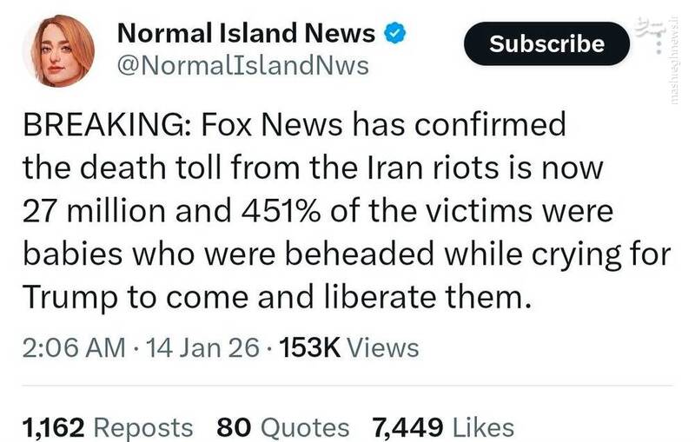Open the Normal Island News display name
Image resolution: width=695 pixels, height=442 pixels.
(246, 34)
